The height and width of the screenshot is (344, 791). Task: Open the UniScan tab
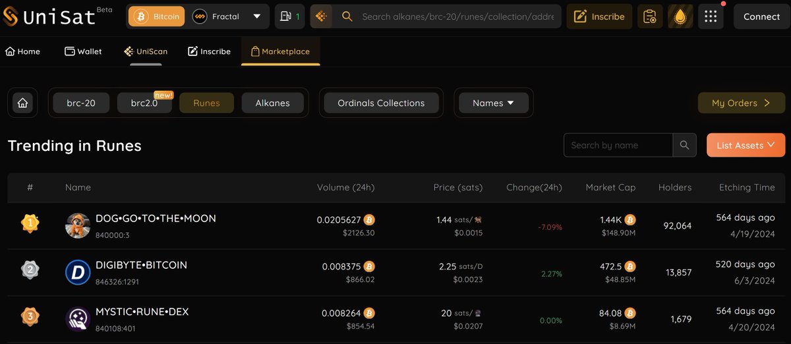(x=146, y=51)
